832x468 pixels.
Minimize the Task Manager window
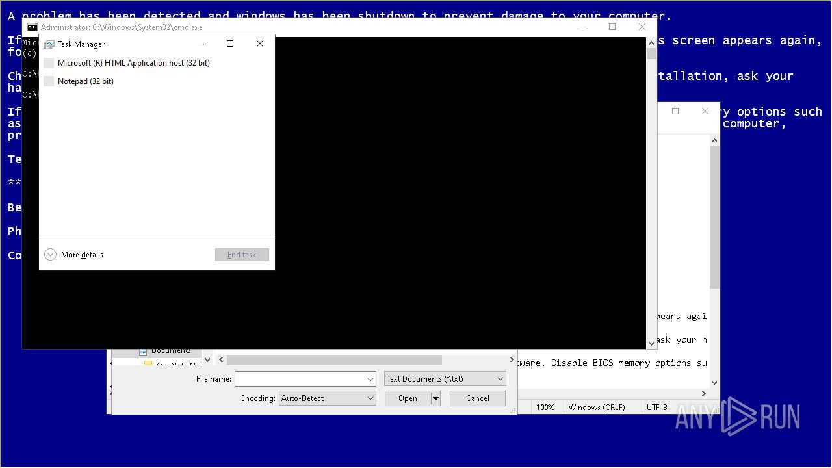[x=201, y=44]
